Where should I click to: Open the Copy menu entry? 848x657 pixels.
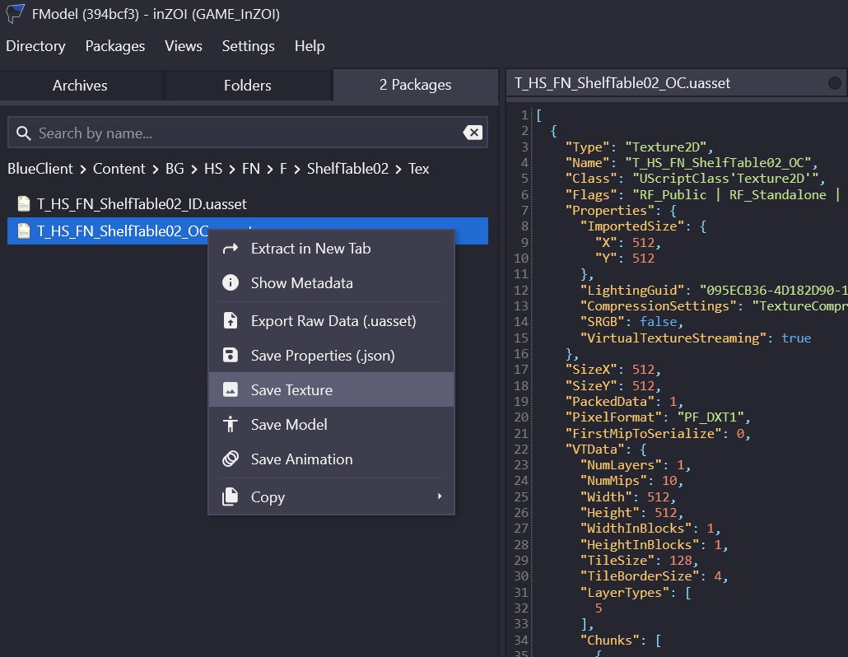click(331, 496)
